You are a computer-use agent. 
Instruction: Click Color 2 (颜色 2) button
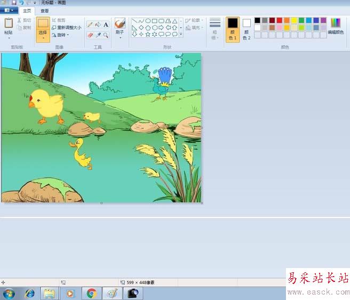[x=246, y=29]
